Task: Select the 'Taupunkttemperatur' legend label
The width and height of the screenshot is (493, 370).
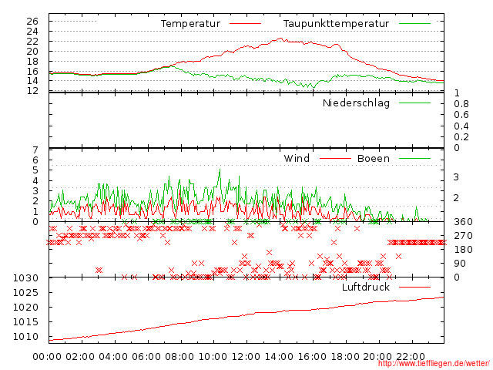Action: (x=336, y=24)
